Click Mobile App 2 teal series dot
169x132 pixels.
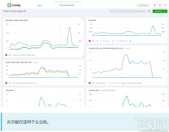[130, 41]
